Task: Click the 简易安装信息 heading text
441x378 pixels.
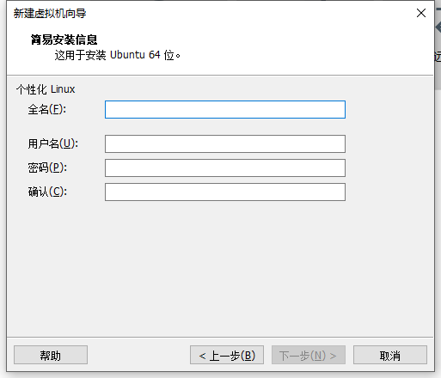Action: point(64,40)
